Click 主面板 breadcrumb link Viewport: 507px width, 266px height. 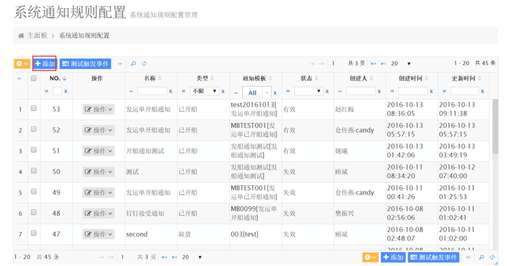(37, 36)
